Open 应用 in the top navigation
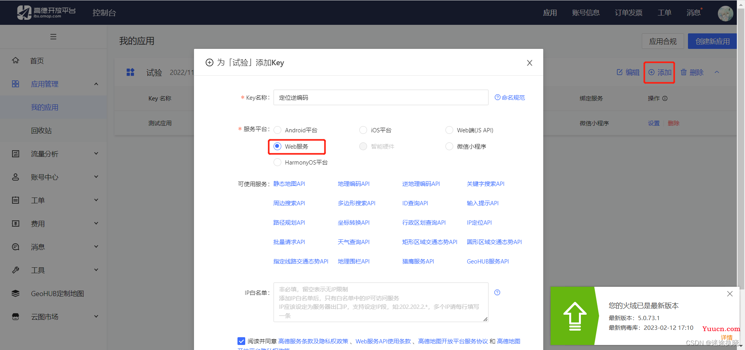Image resolution: width=745 pixels, height=350 pixels. coord(550,13)
